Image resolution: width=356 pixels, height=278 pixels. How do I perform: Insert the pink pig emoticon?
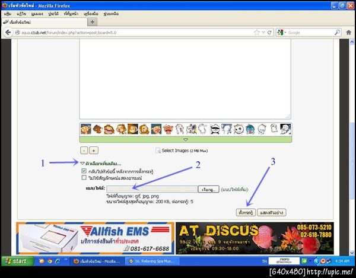pyautogui.click(x=168, y=129)
